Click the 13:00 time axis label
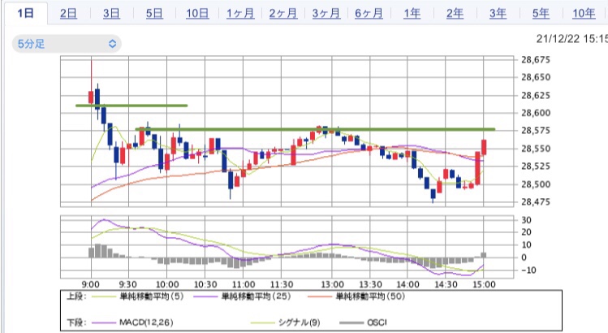This screenshot has width=608, height=333. [x=332, y=284]
